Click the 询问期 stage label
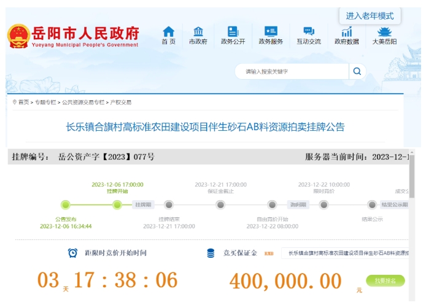 click(298, 204)
